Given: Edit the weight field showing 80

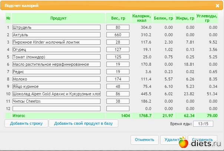Looking at the screenshot, I should (118, 27).
